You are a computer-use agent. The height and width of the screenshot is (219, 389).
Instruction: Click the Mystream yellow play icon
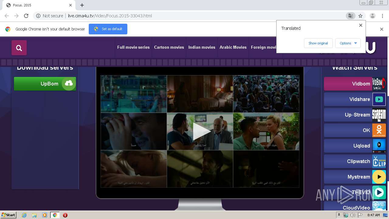click(379, 177)
